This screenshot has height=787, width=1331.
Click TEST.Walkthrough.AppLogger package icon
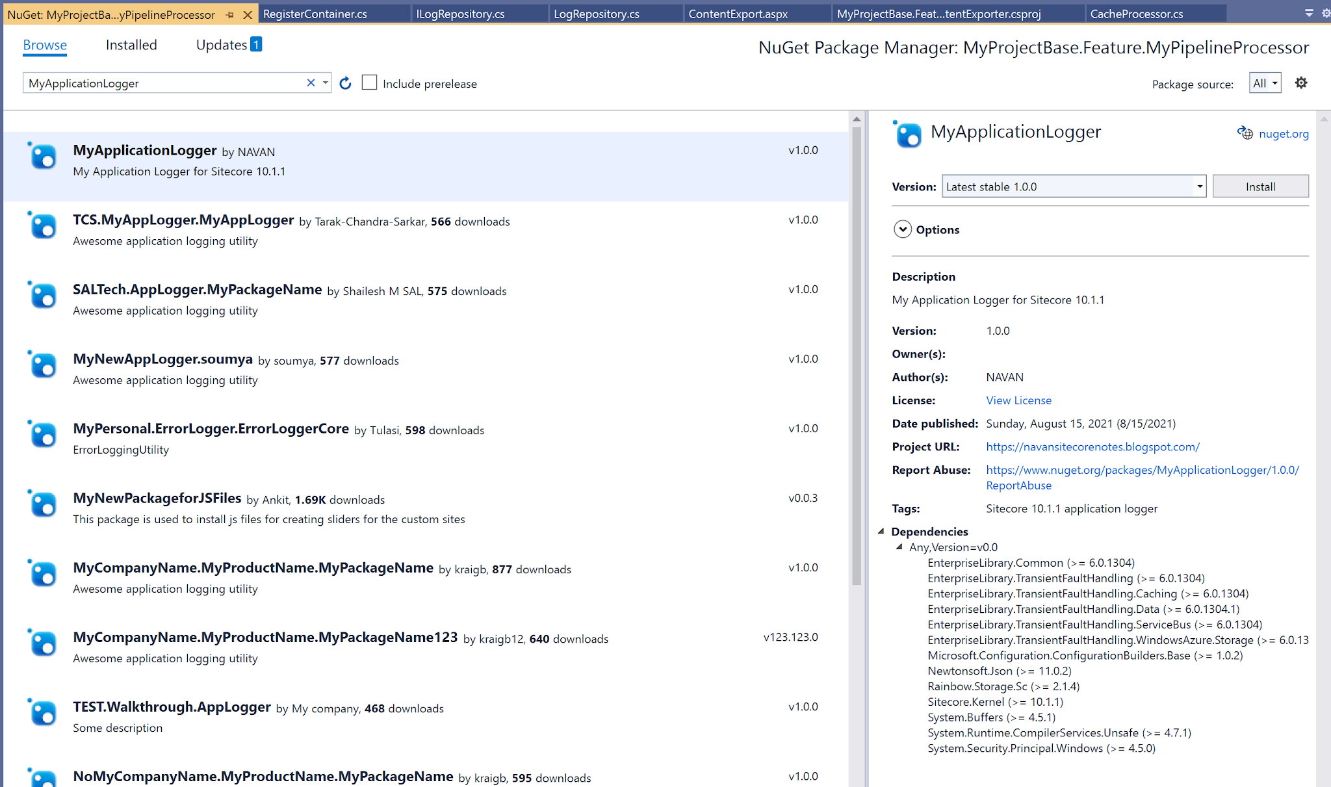click(43, 712)
